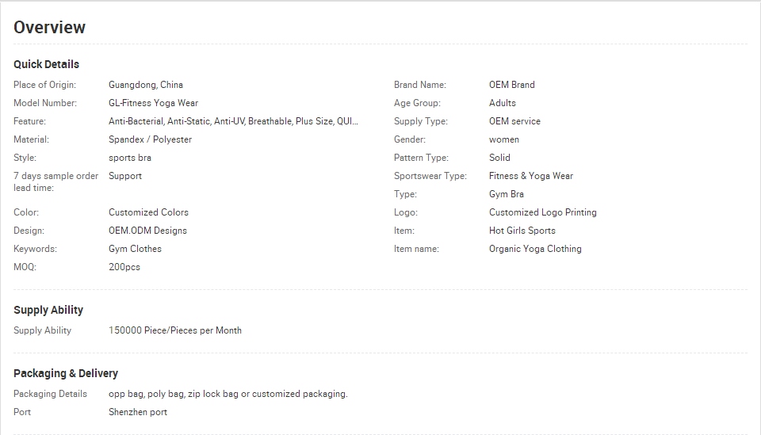Click the Gym Clothes keyword

click(x=135, y=249)
